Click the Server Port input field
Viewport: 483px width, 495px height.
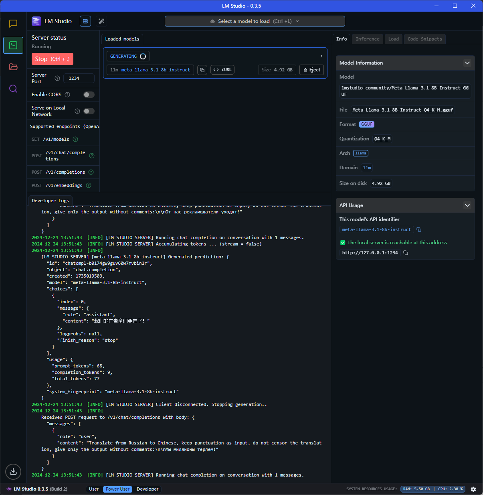pyautogui.click(x=79, y=78)
